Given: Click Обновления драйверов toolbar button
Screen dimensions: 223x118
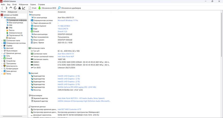Looking at the screenshot, I should point(69,8).
